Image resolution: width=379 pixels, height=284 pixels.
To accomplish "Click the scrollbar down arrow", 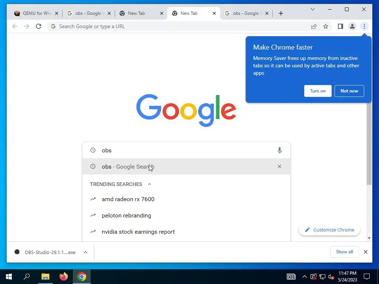I will pos(369,238).
